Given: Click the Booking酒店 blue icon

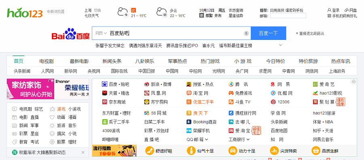Looking at the screenshot, I should 189,122.
